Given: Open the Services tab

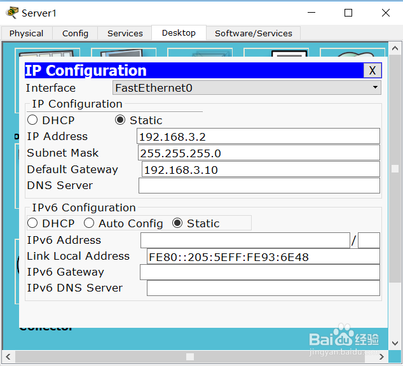Looking at the screenshot, I should tap(125, 34).
